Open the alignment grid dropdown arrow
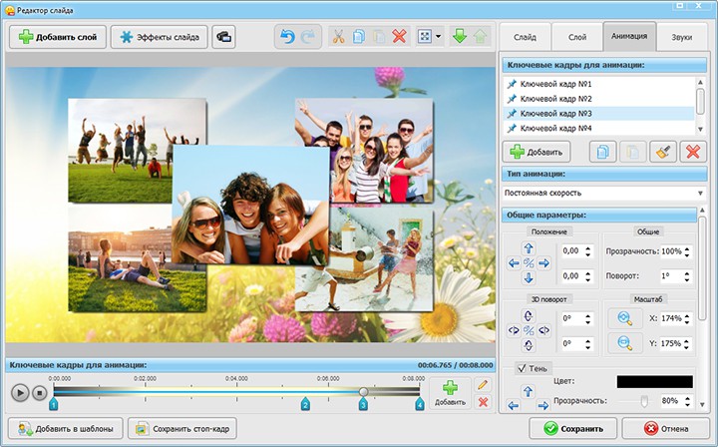This screenshot has height=447, width=718. coord(438,37)
